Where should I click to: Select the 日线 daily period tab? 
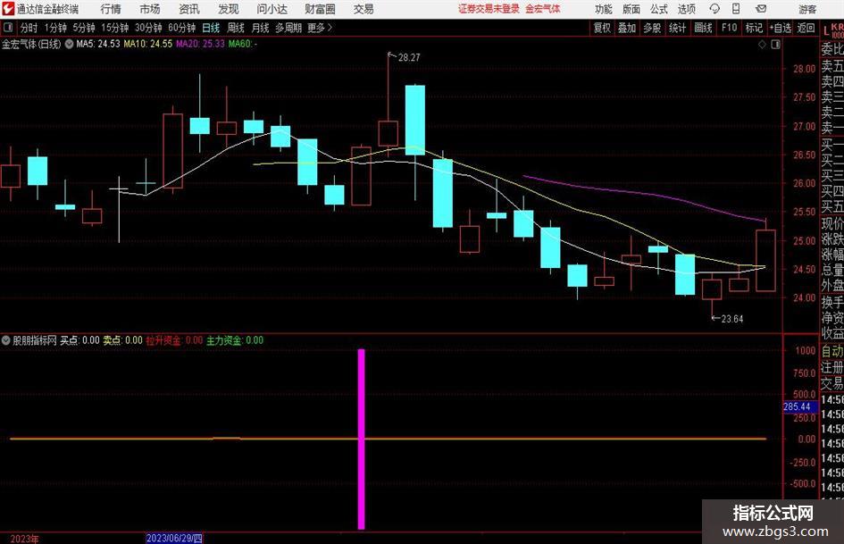[x=211, y=28]
